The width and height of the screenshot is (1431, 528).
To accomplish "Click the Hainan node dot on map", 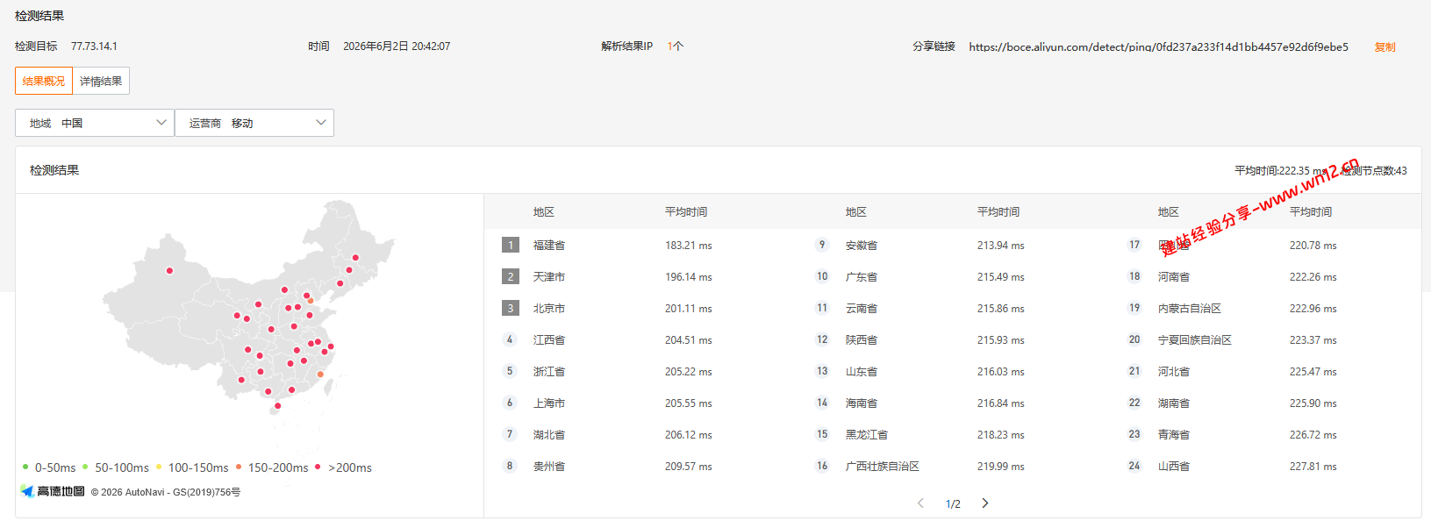I will pyautogui.click(x=277, y=406).
